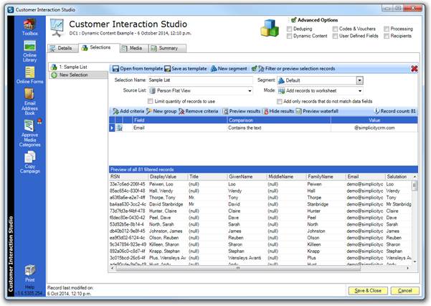Click New group in the criteria toolbar

(161, 111)
